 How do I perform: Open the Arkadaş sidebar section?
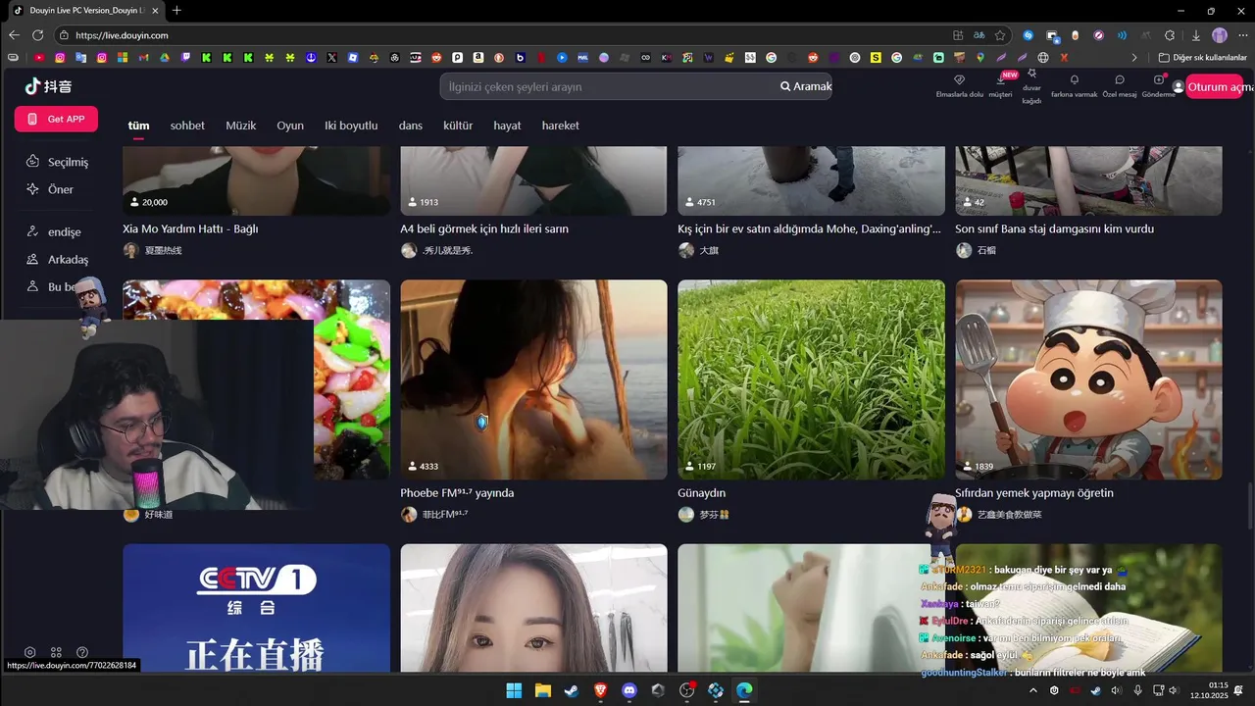[56, 260]
